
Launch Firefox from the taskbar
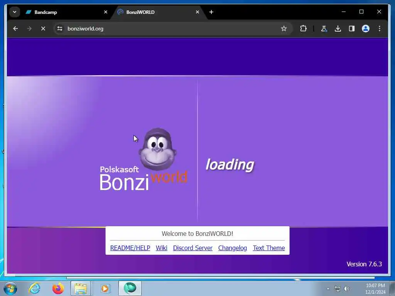pyautogui.click(x=58, y=288)
